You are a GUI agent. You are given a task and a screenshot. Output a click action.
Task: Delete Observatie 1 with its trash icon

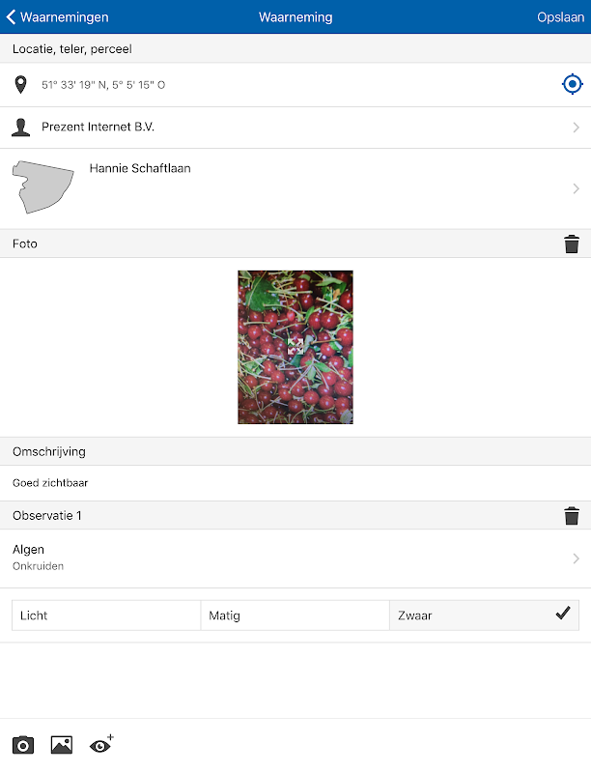click(x=572, y=516)
